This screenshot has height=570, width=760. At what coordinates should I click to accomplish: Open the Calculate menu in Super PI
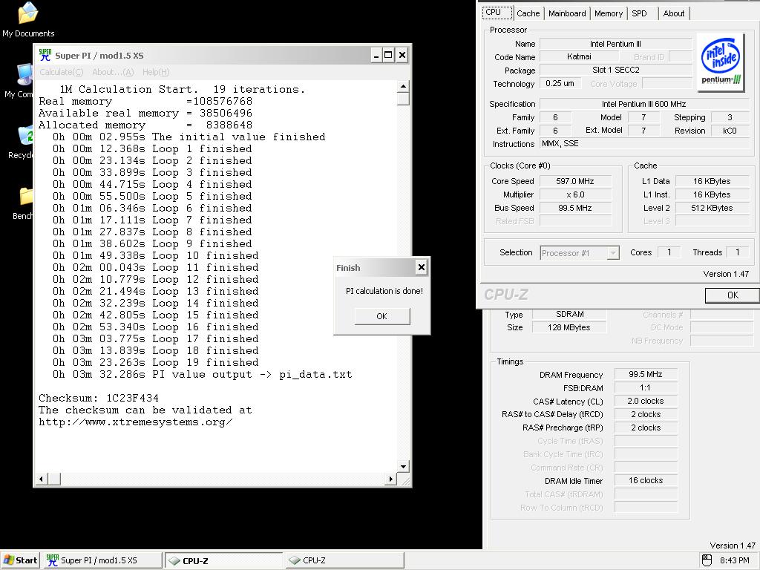click(61, 72)
